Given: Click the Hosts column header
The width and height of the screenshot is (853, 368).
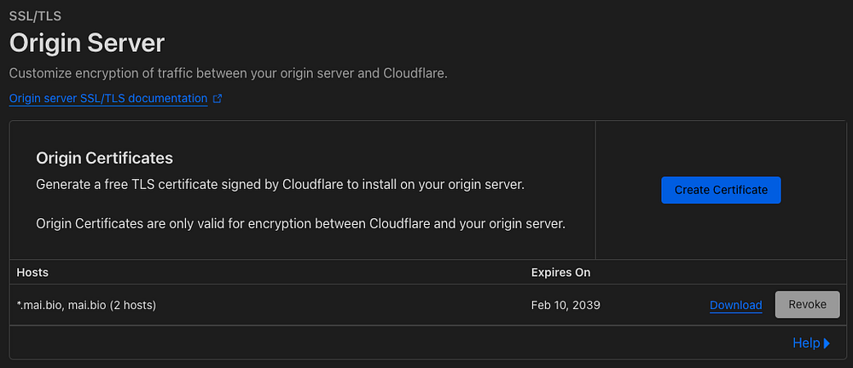Looking at the screenshot, I should [x=32, y=273].
